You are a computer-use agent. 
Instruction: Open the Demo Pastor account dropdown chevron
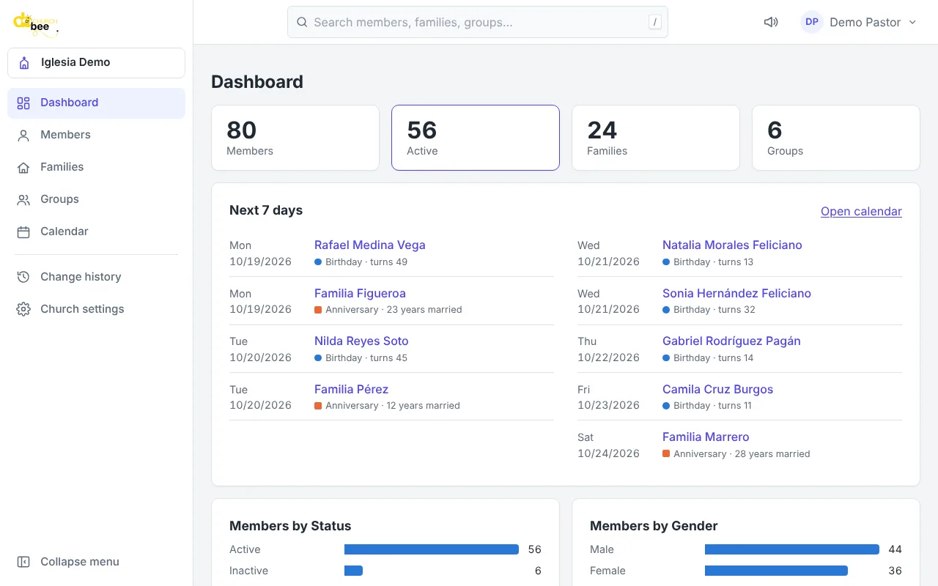point(912,22)
